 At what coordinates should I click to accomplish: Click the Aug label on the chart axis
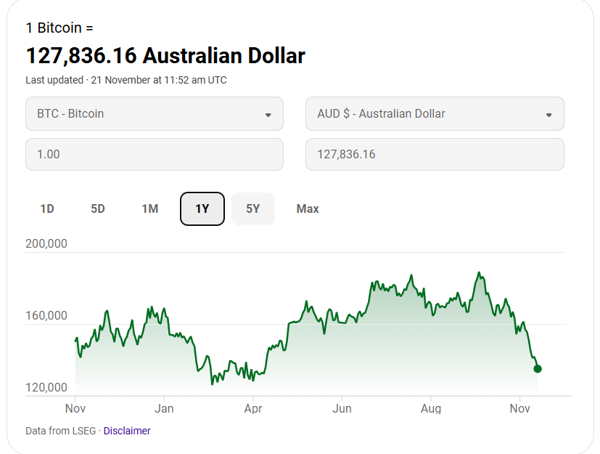point(431,409)
